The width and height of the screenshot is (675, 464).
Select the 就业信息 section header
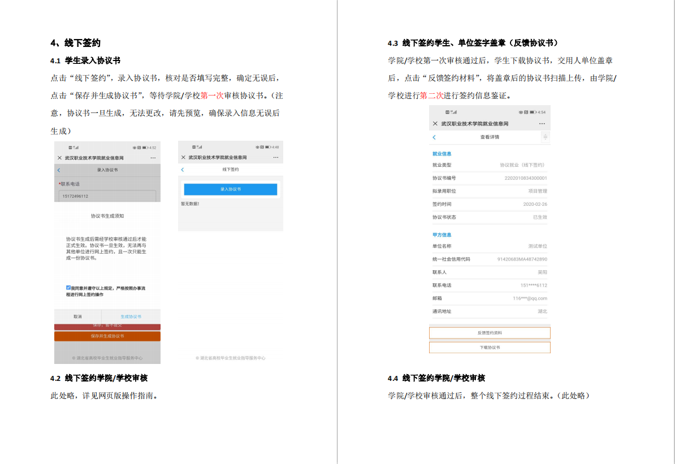[442, 154]
